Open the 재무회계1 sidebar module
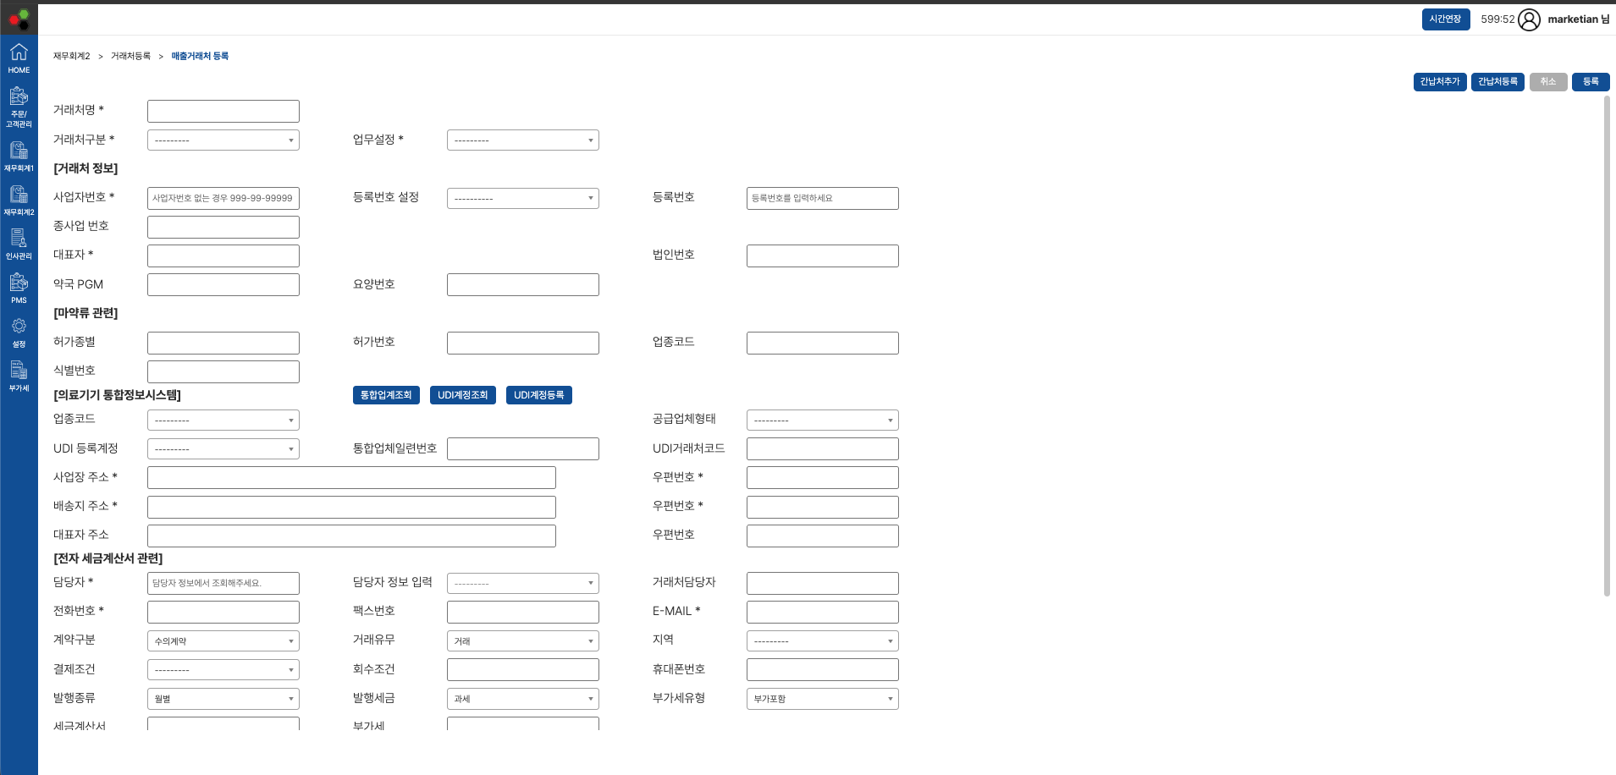The width and height of the screenshot is (1616, 775). point(19,157)
